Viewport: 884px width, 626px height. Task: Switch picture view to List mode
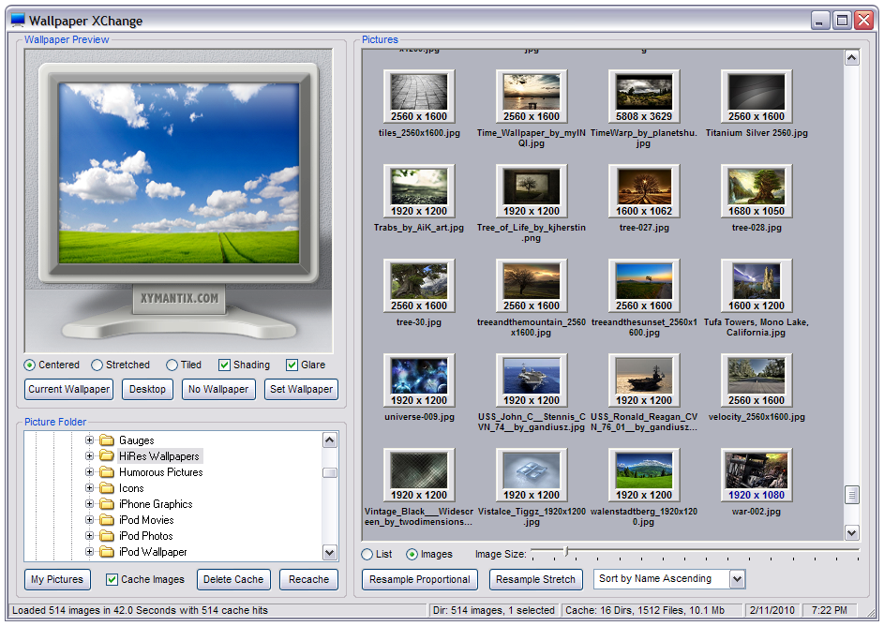tap(367, 555)
